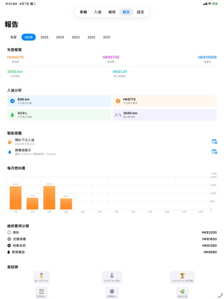Viewport: 224px width, 299px height.
Task: Tap the Wi-Fi indicator in status bar
Action: click(210, 4)
